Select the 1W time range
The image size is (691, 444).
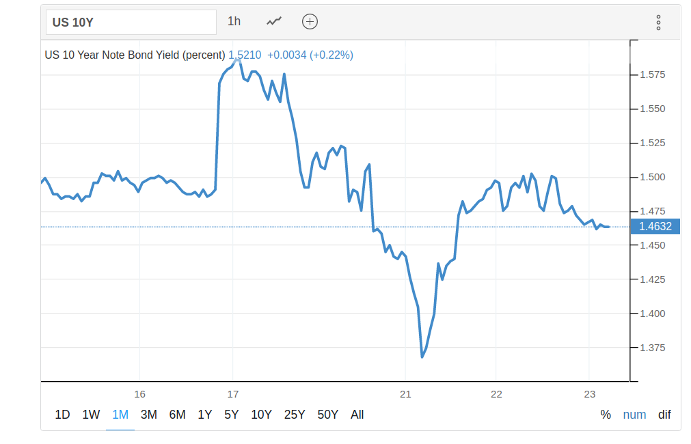91,415
